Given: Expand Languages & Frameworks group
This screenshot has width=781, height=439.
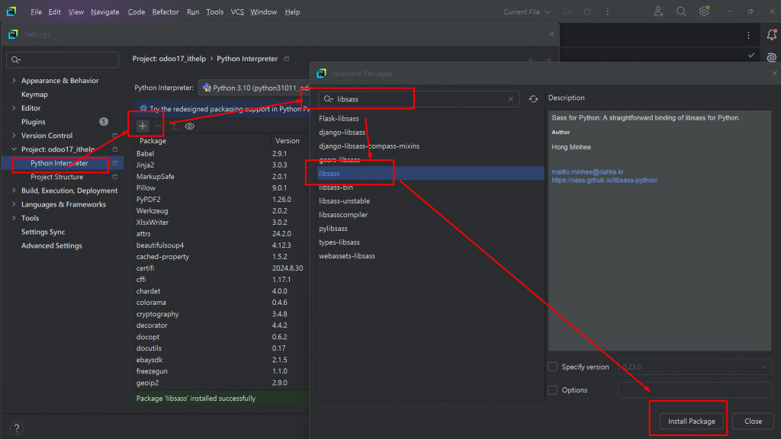Looking at the screenshot, I should [x=14, y=204].
